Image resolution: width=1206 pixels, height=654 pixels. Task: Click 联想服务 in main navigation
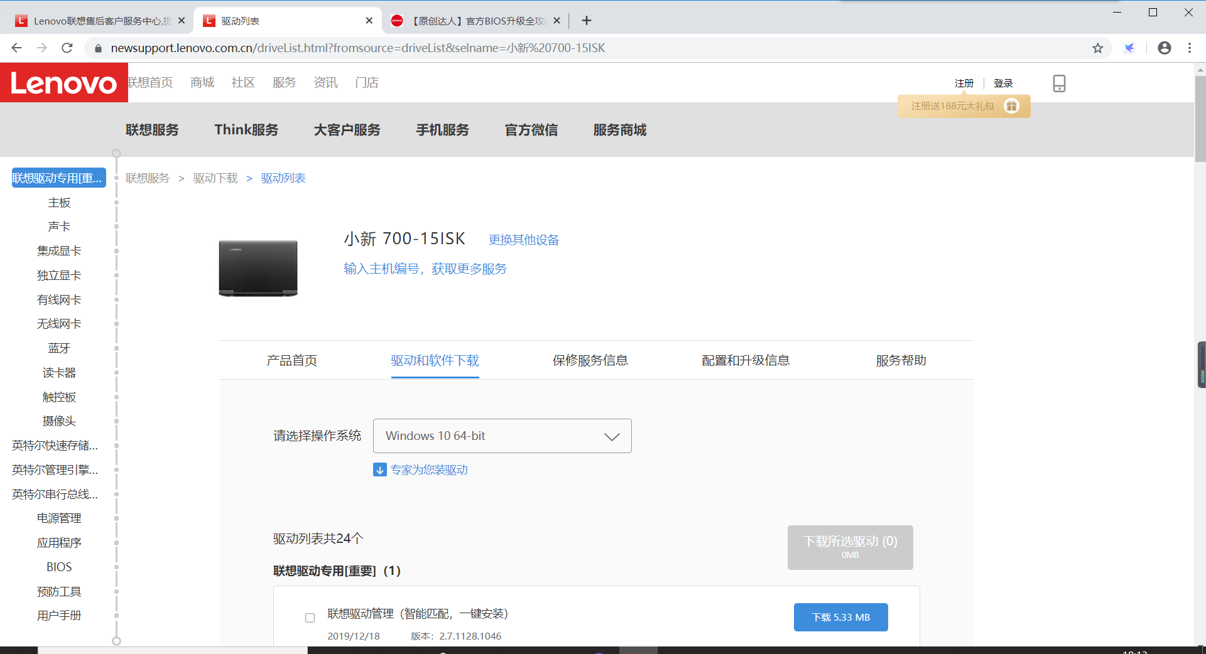[152, 130]
